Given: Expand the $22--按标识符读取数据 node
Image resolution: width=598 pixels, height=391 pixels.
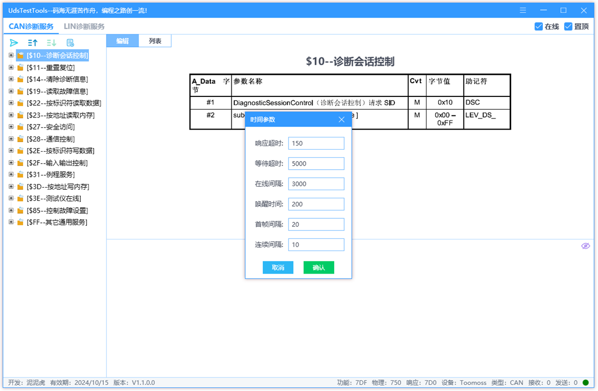Looking at the screenshot, I should 11,103.
